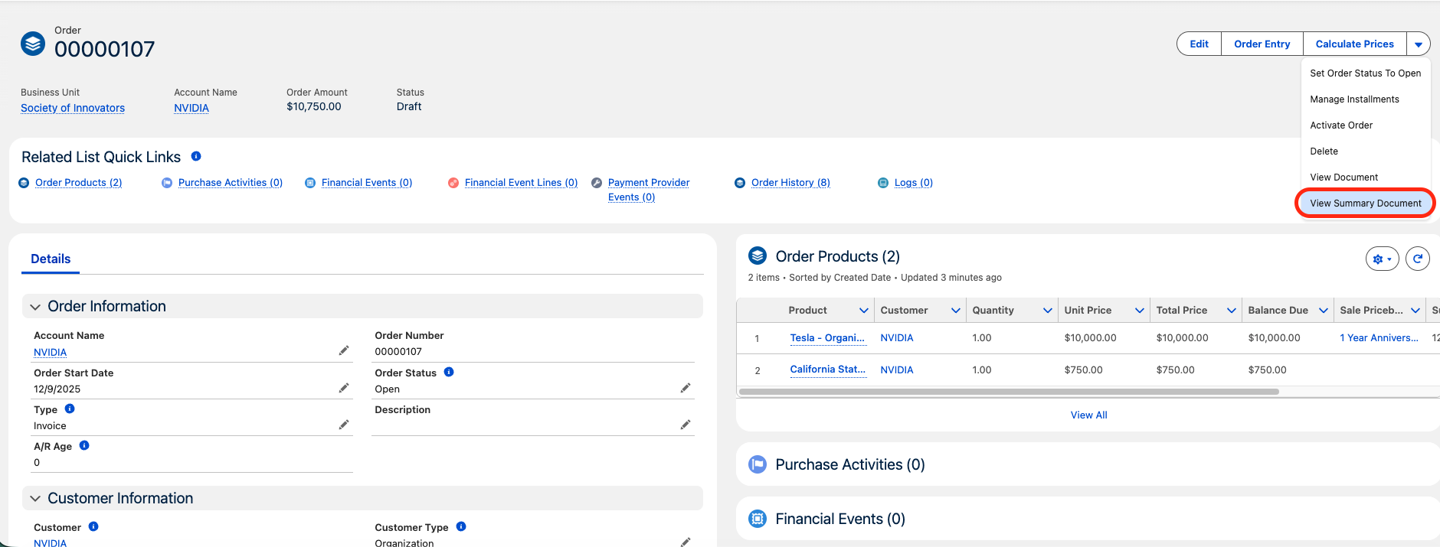Click View All under Order Products

(1088, 415)
